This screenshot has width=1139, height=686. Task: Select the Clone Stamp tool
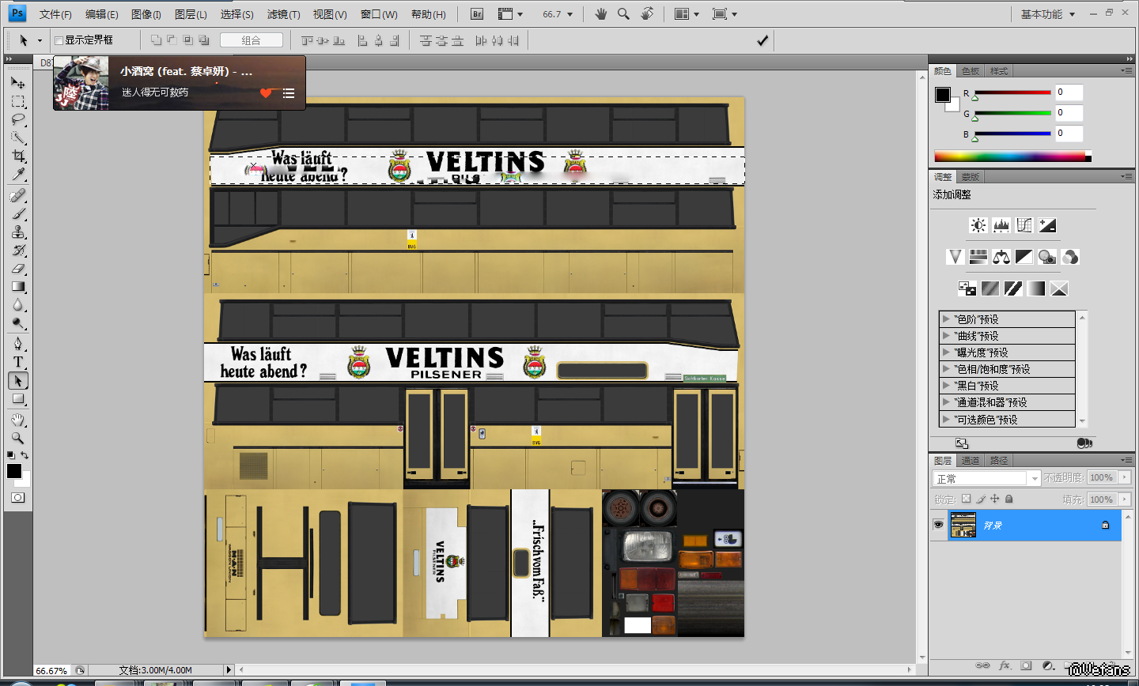17,232
